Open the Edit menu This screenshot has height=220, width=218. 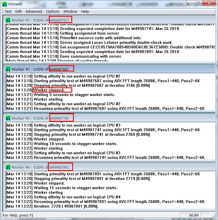coord(18,11)
